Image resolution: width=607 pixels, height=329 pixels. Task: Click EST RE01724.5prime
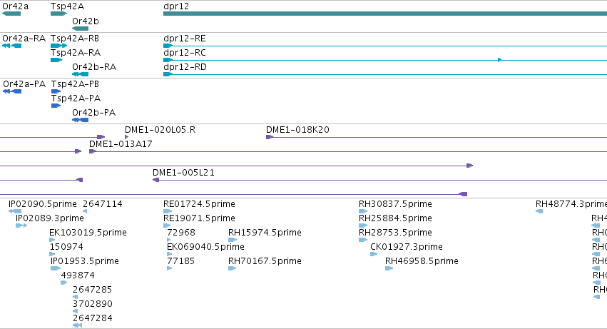coord(168,211)
